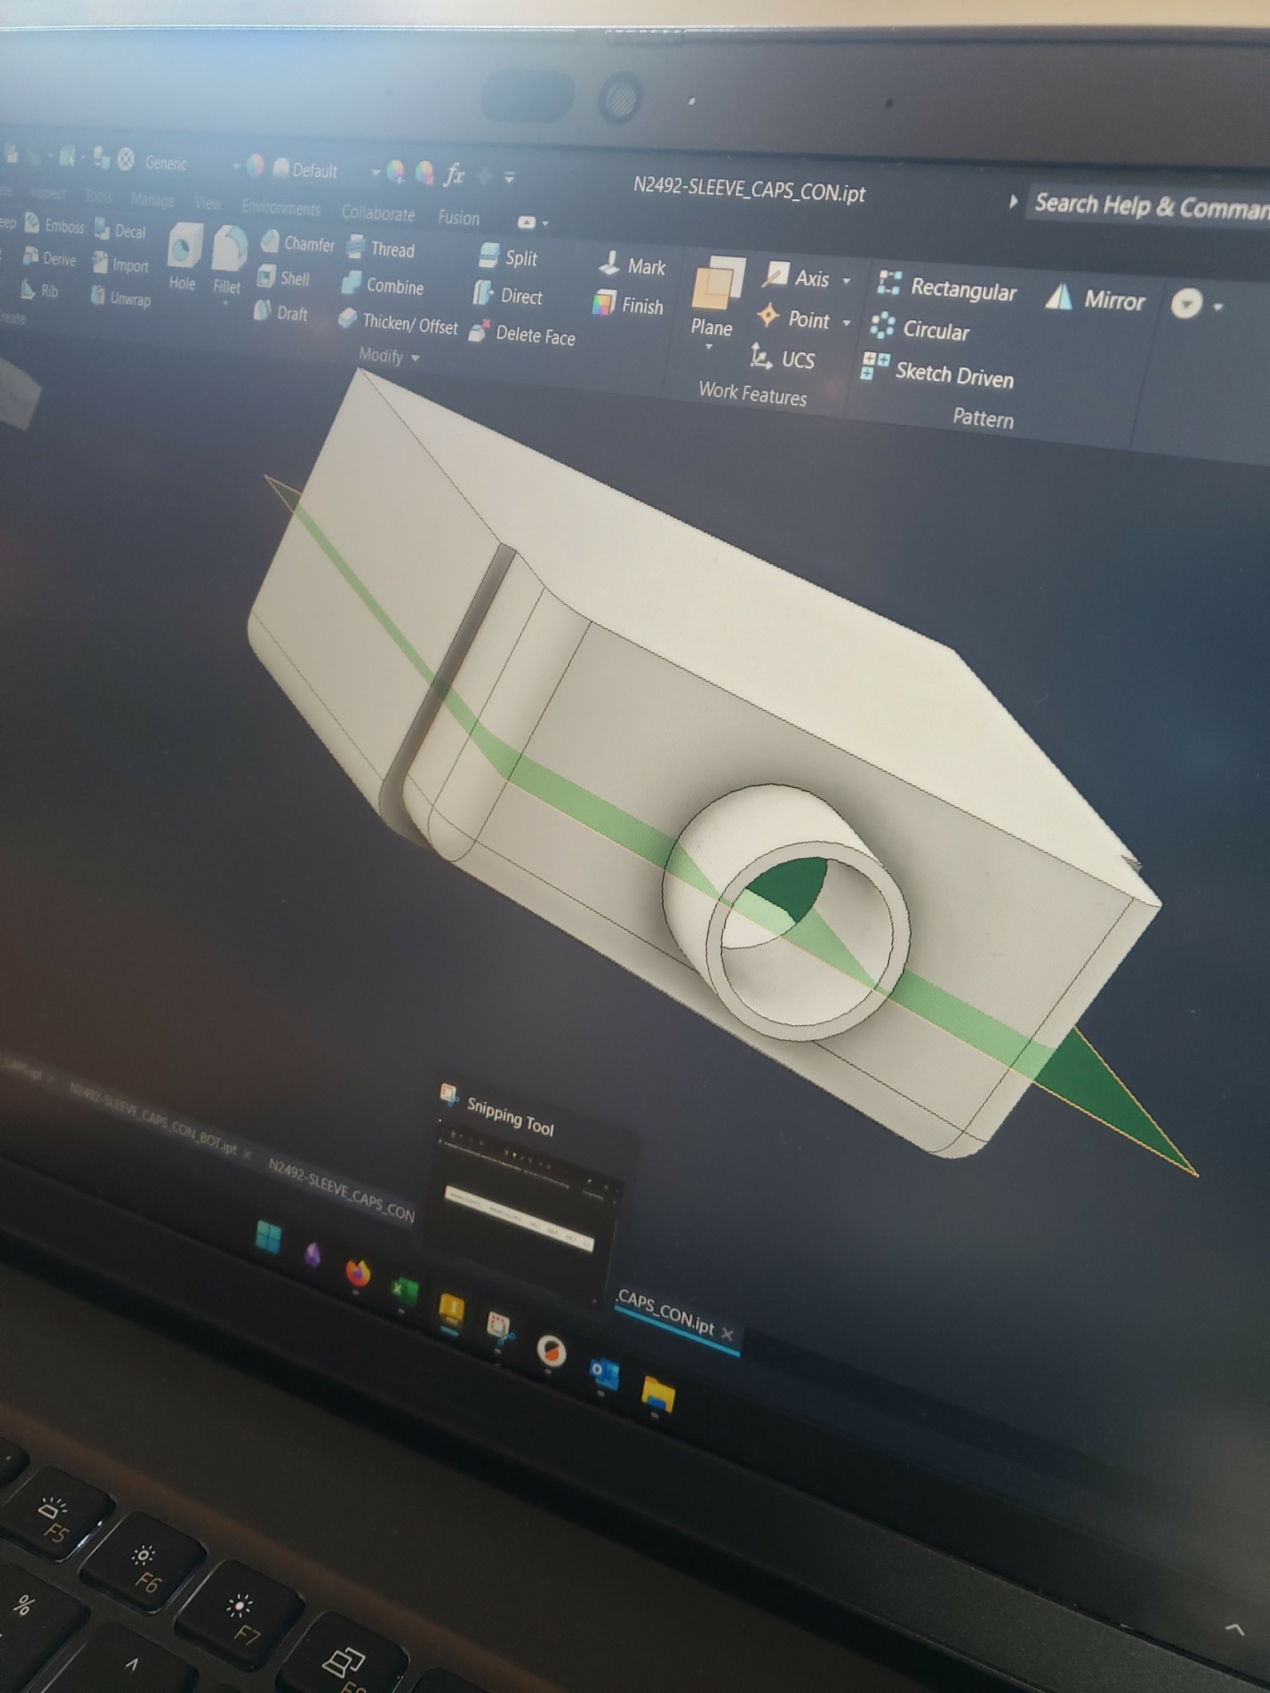Click the Delete Face tool
Viewport: 1270px width, 1693px height.
point(523,334)
